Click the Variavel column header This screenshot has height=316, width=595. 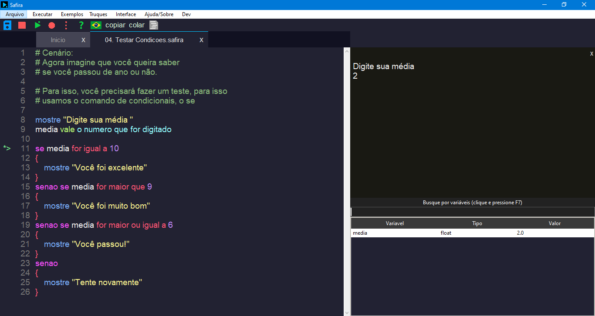click(395, 223)
